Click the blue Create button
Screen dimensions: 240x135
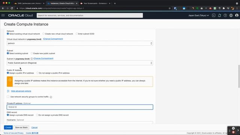[x=8, y=127]
